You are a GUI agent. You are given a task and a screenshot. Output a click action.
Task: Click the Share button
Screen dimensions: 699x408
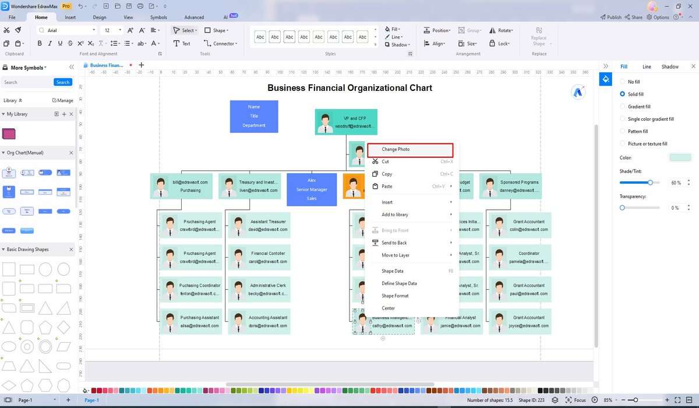point(634,17)
